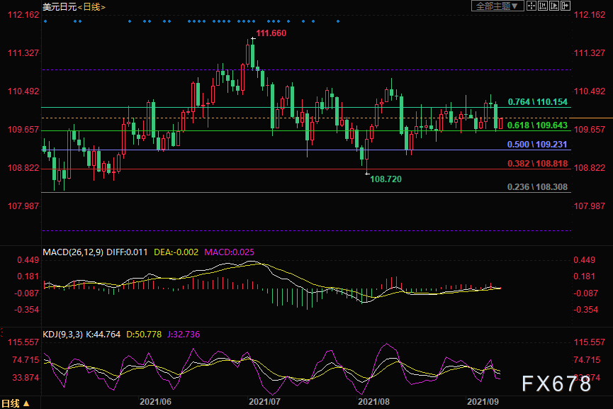This screenshot has height=409, width=613.
Task: Click the KDJ(9,3,3) indicator label
Action: click(62, 335)
